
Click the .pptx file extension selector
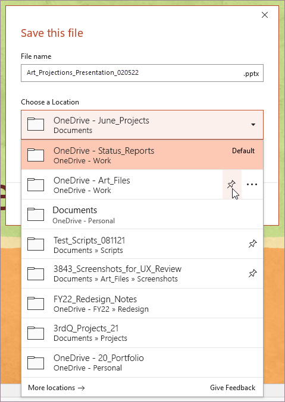pyautogui.click(x=251, y=74)
